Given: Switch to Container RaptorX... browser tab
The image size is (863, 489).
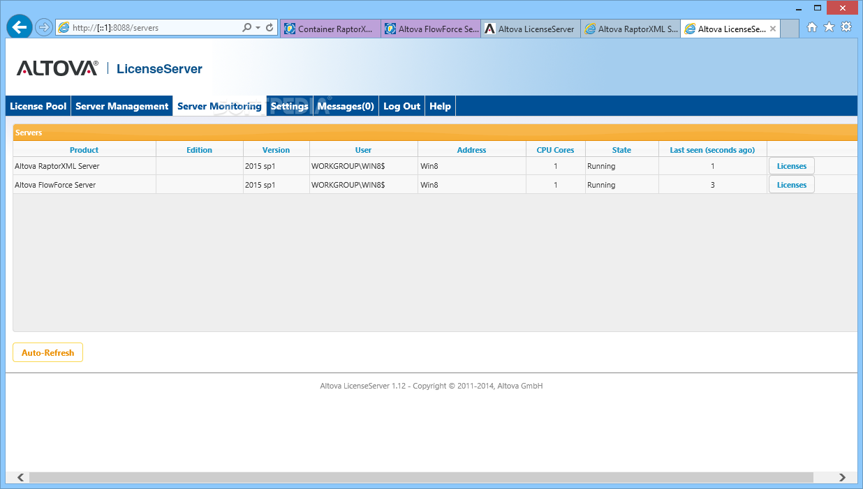Looking at the screenshot, I should coord(331,29).
